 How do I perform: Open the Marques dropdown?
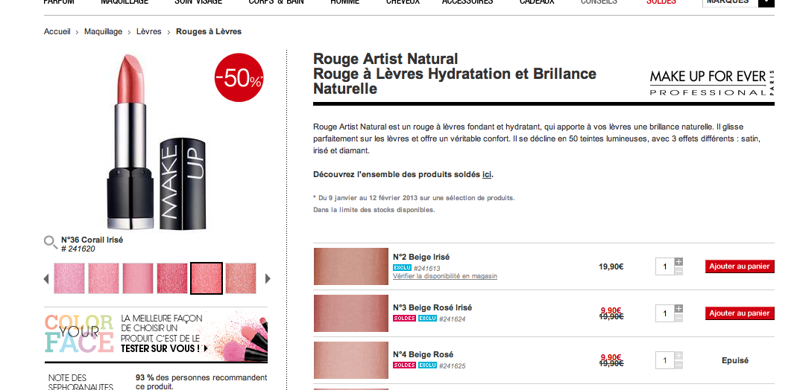pyautogui.click(x=738, y=1)
